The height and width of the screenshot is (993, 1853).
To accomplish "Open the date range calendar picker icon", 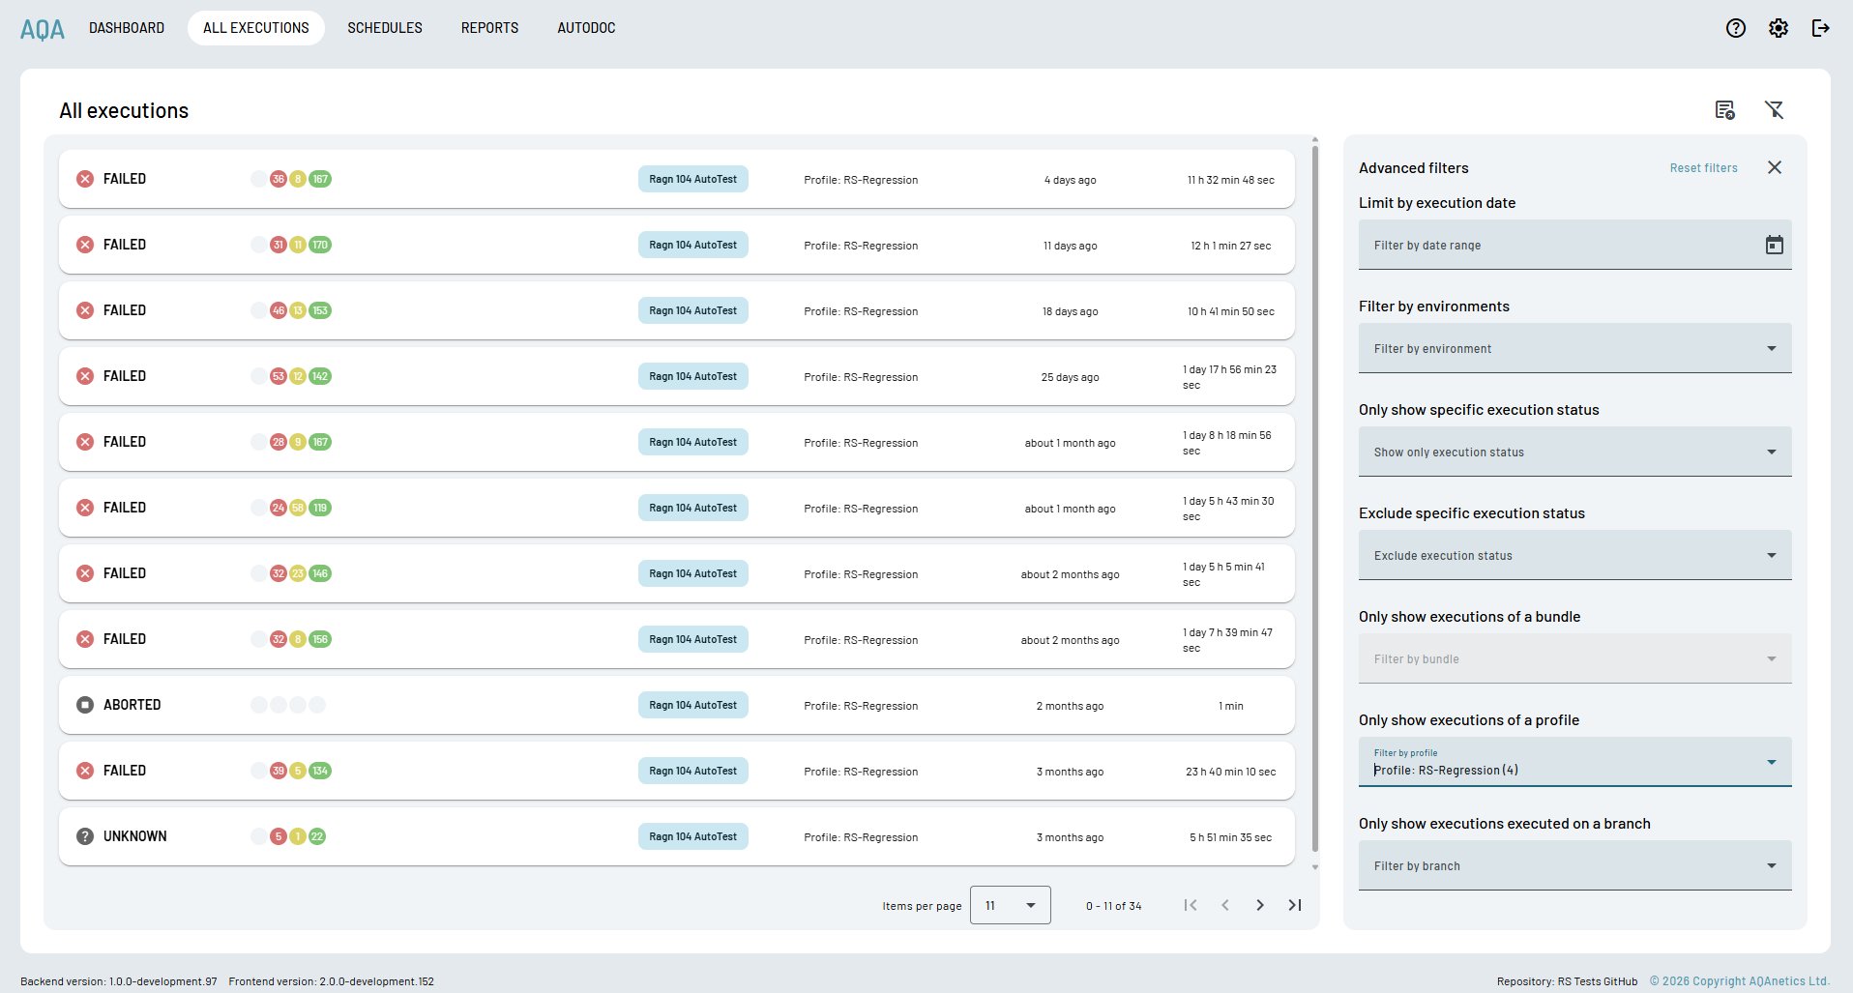I will coord(1774,245).
